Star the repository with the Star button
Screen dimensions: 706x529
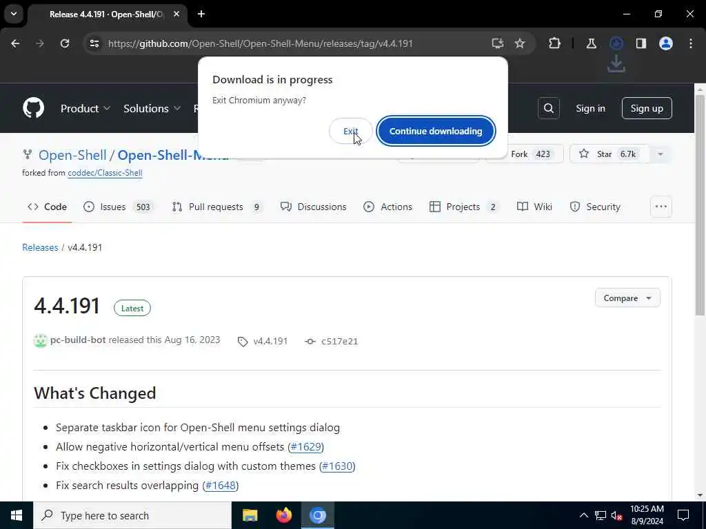click(610, 154)
